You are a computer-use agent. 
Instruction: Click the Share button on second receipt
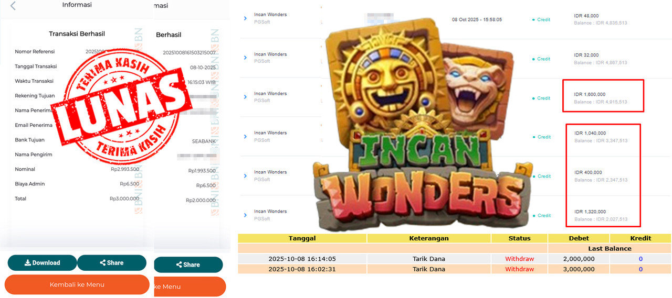[188, 264]
